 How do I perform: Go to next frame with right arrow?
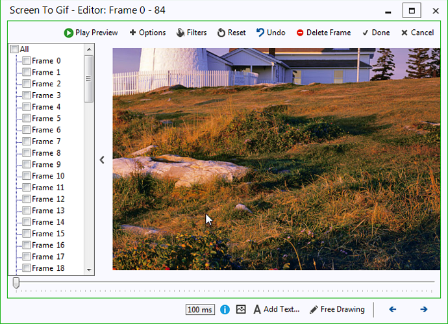(x=424, y=309)
